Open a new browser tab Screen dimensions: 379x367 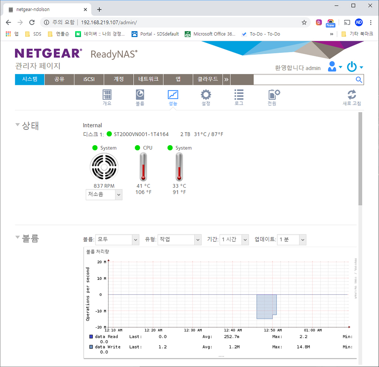99,10
